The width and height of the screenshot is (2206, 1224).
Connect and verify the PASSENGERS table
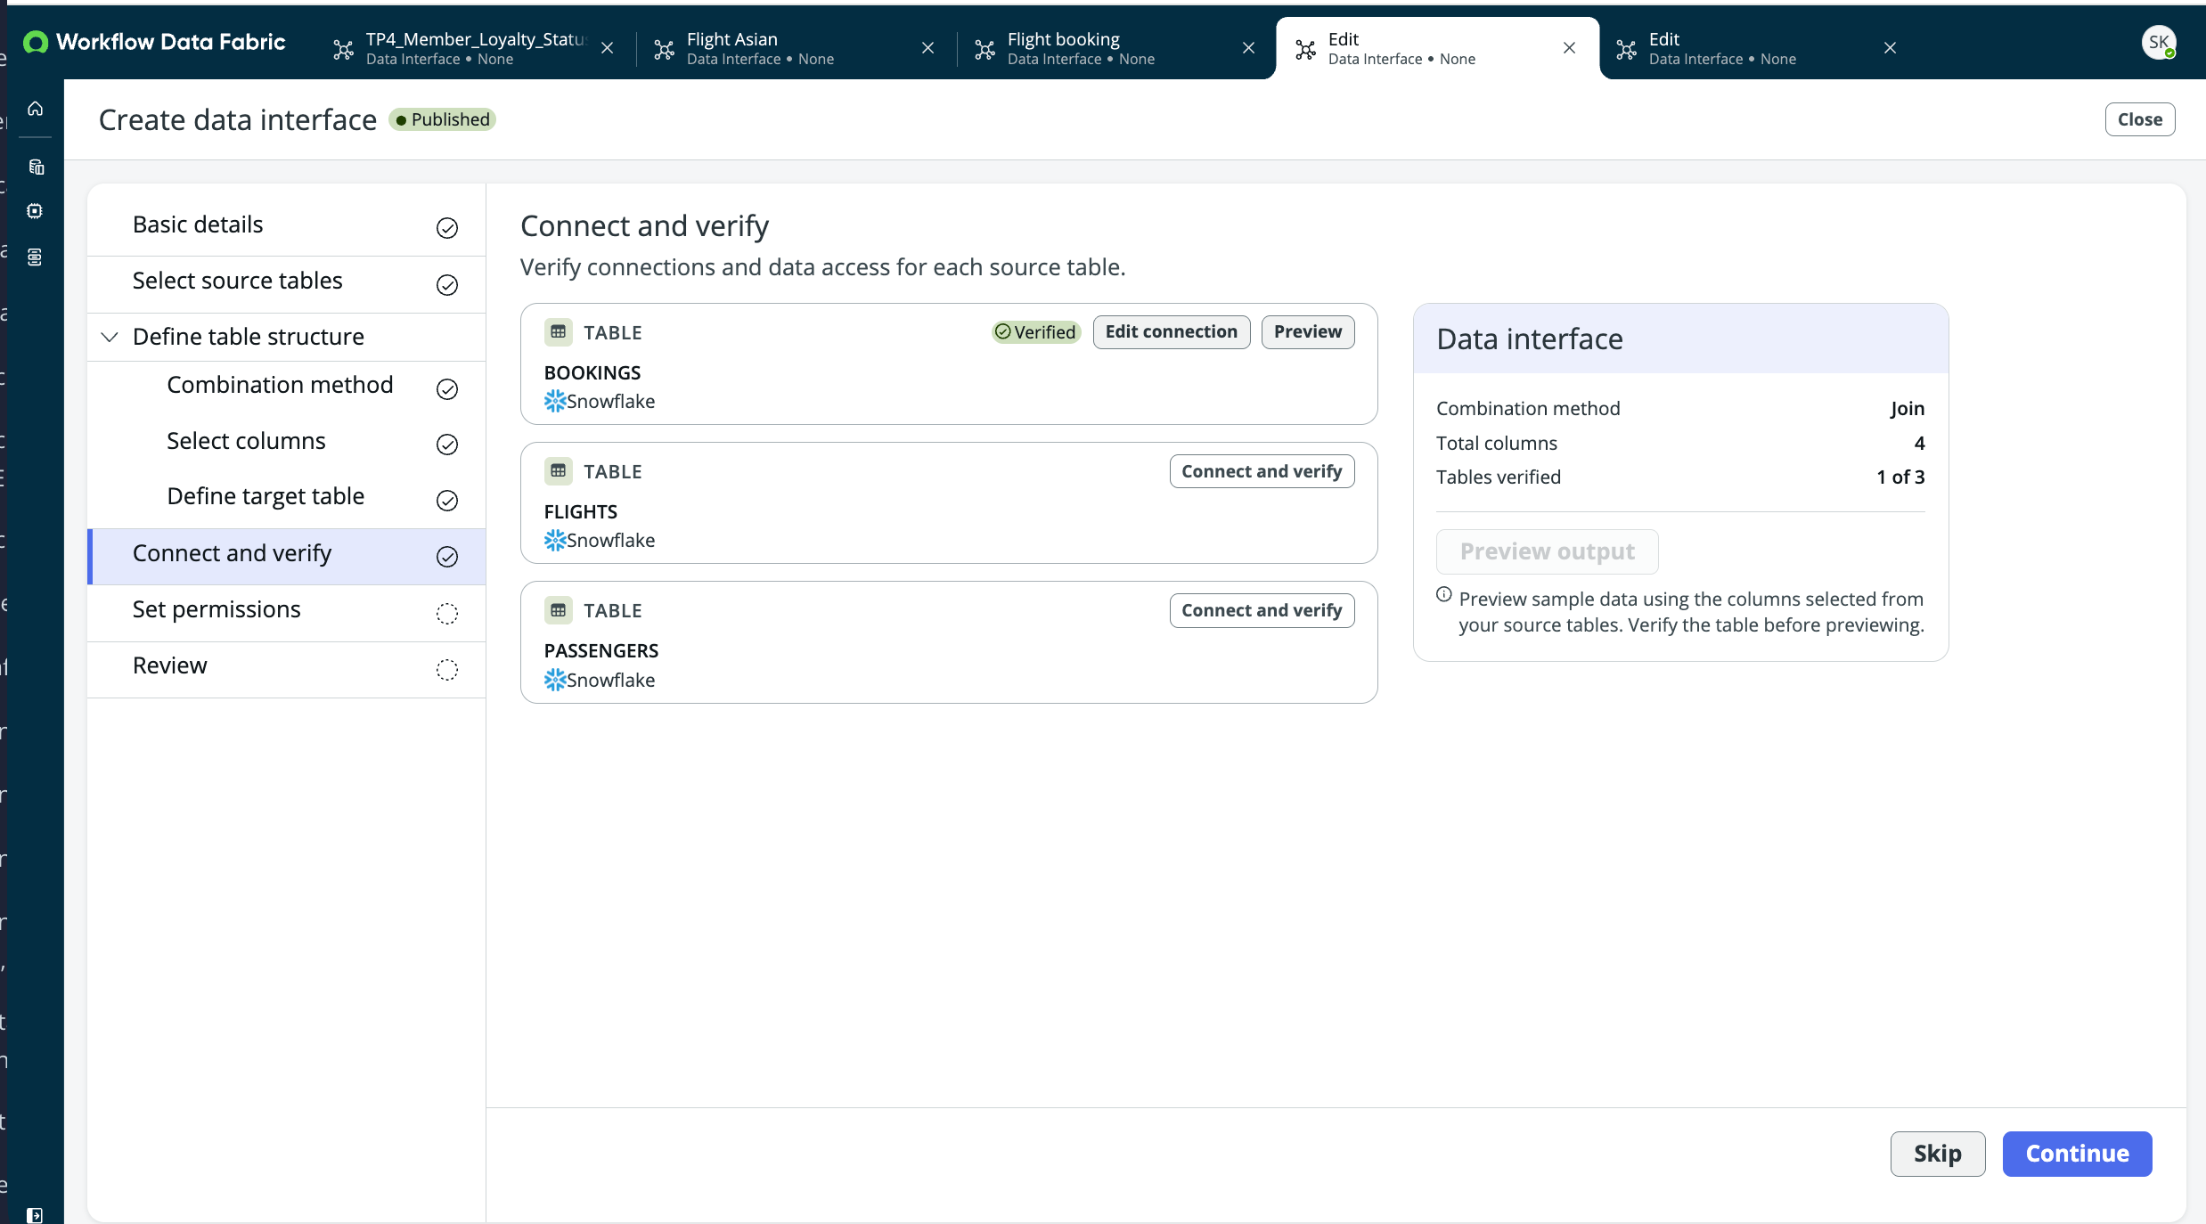[x=1262, y=610]
